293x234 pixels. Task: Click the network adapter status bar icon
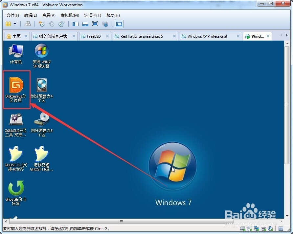point(256,228)
